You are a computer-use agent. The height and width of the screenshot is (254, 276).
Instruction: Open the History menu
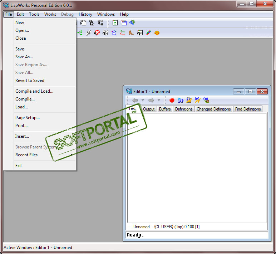click(x=85, y=14)
